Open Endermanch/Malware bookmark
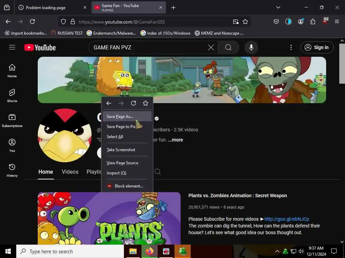The image size is (345, 258). click(111, 33)
